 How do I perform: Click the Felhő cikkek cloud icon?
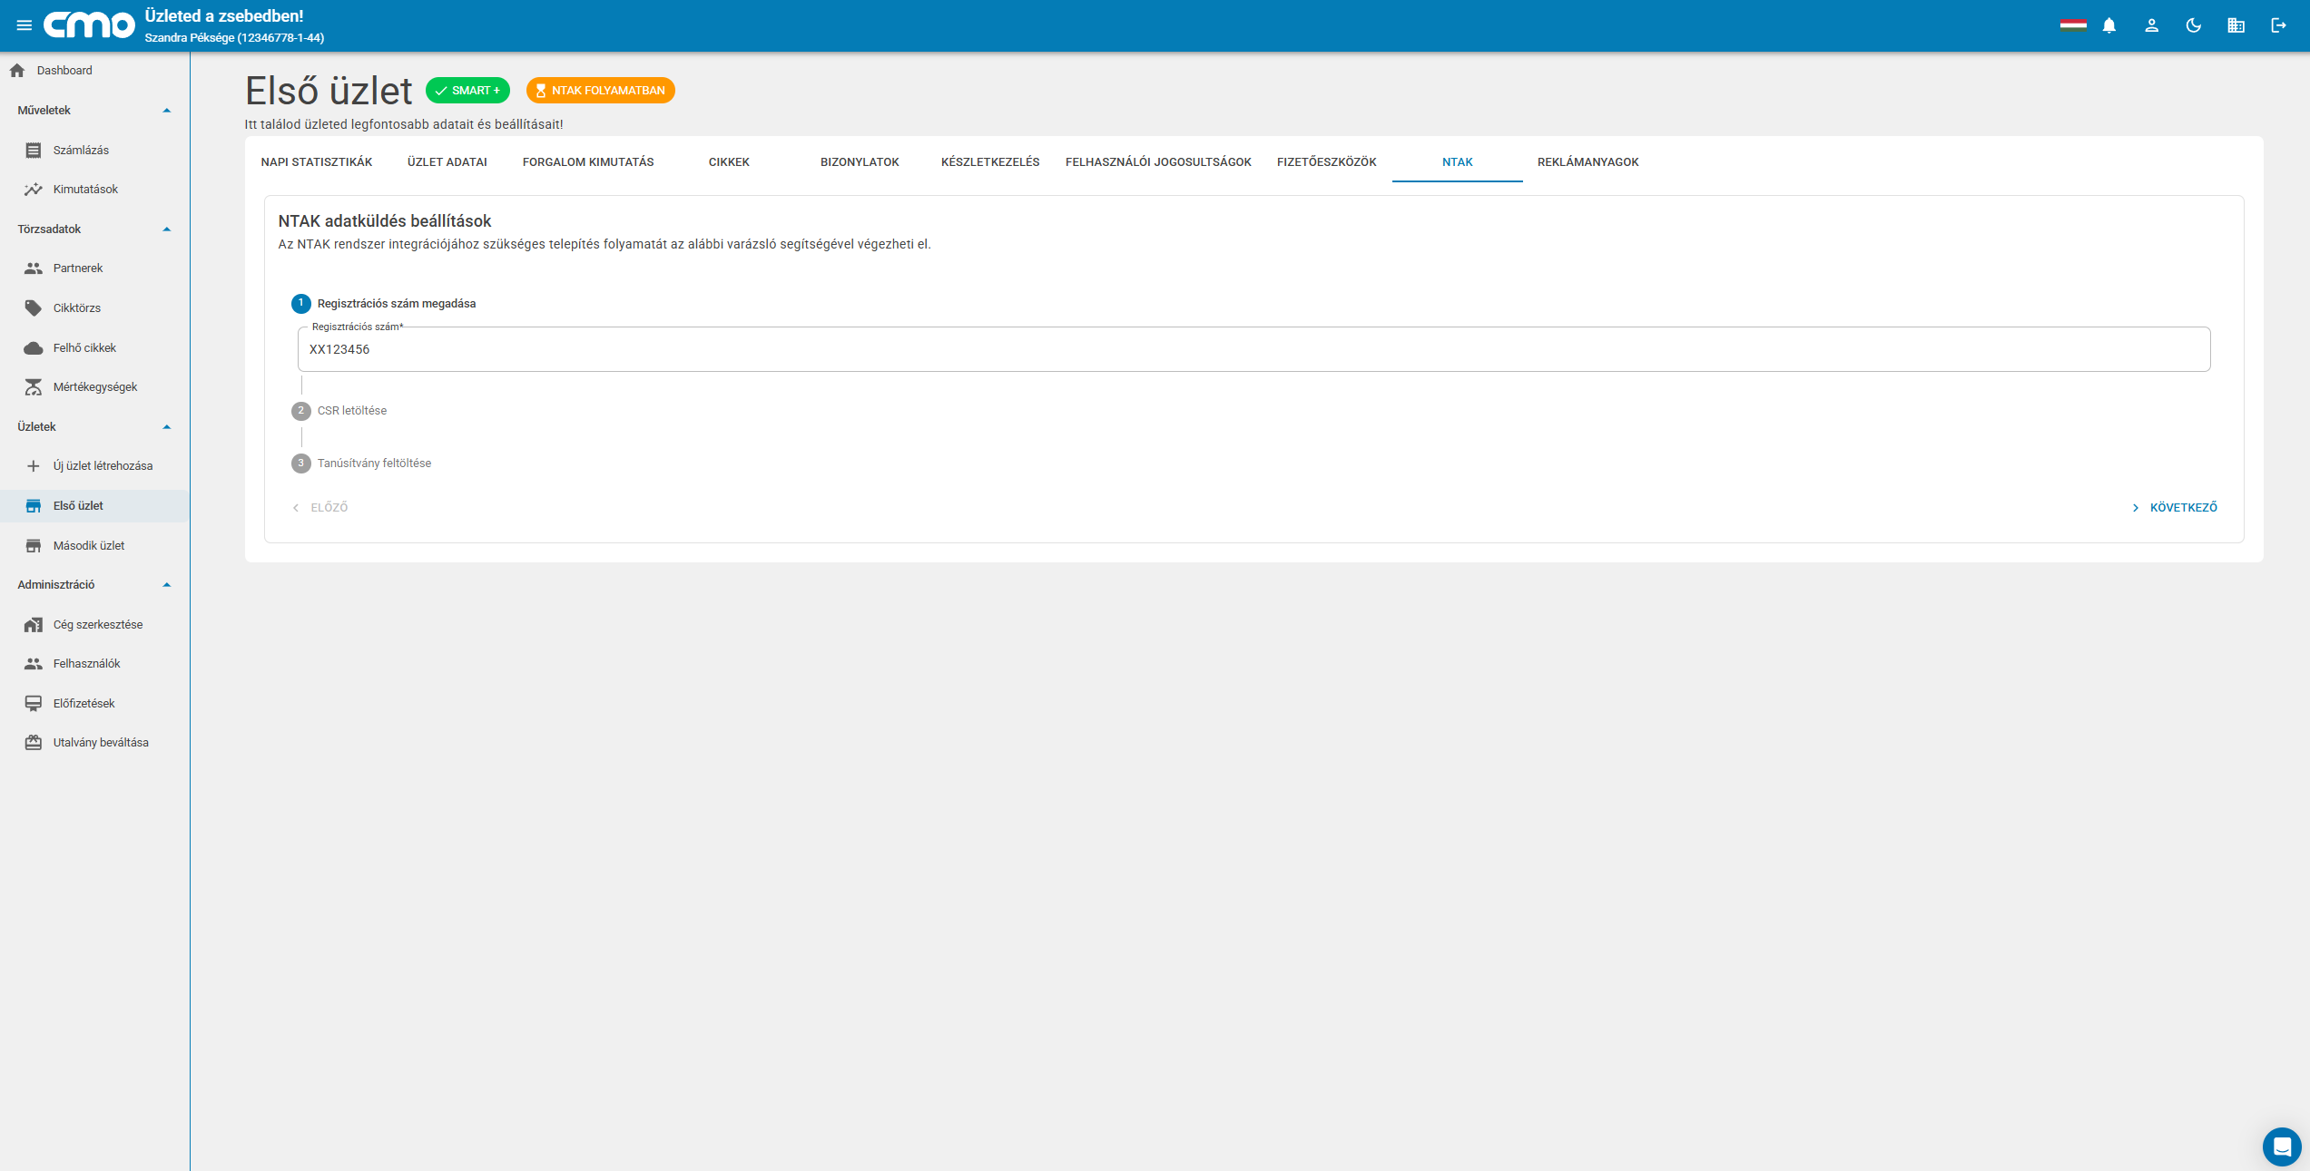(34, 348)
